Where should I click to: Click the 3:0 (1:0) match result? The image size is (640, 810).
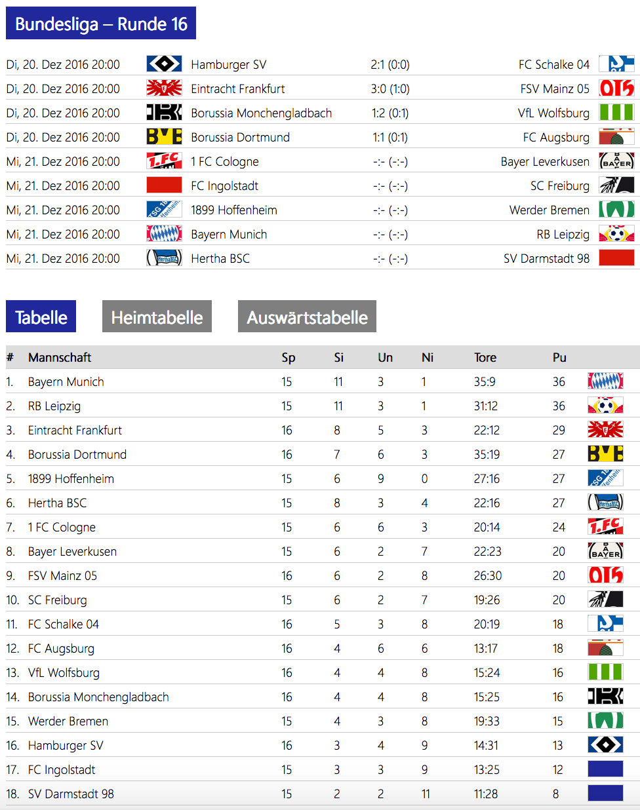tap(390, 88)
